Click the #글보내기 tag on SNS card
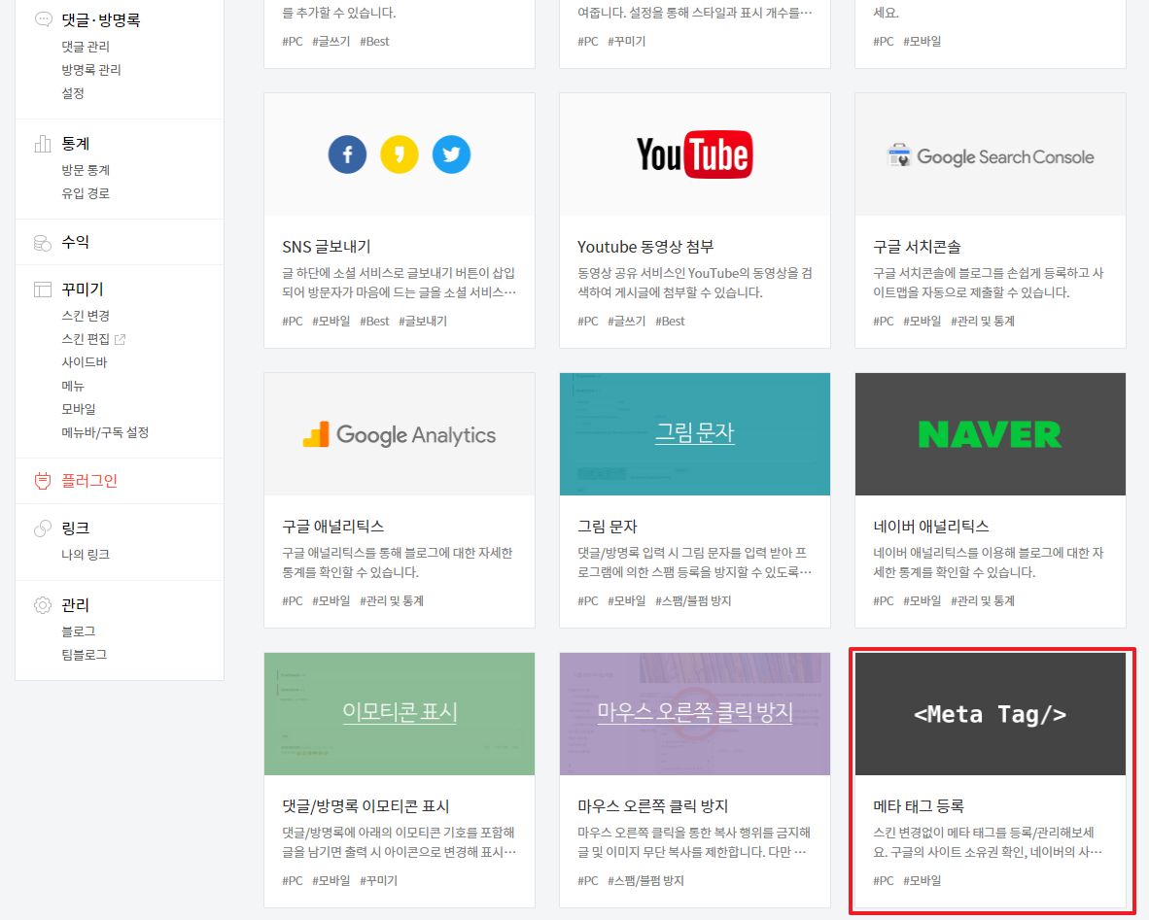Image resolution: width=1149 pixels, height=920 pixels. point(423,321)
